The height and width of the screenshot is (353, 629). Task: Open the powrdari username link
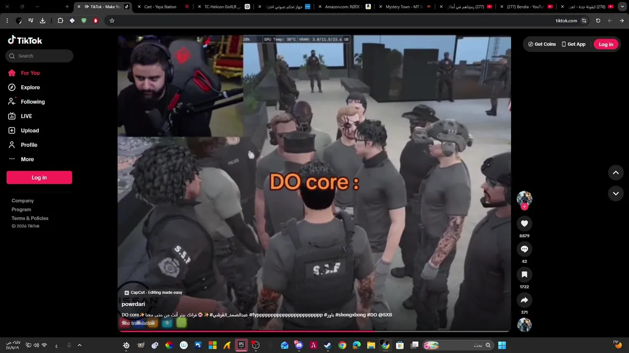[133, 304]
